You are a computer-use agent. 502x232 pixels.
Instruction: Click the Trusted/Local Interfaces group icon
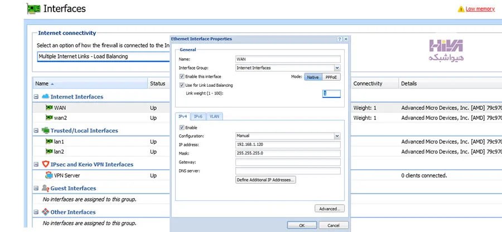coord(46,130)
